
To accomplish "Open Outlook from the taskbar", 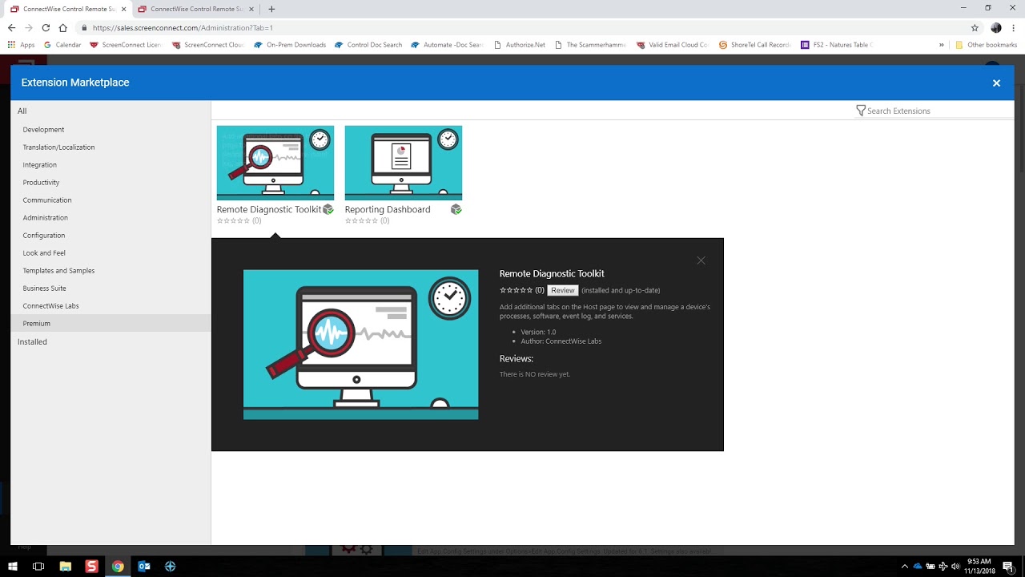I will (x=144, y=566).
